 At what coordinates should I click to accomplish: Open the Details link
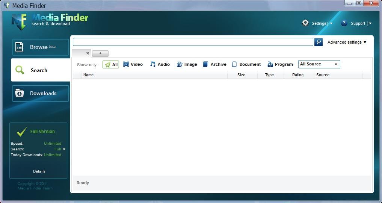[39, 171]
